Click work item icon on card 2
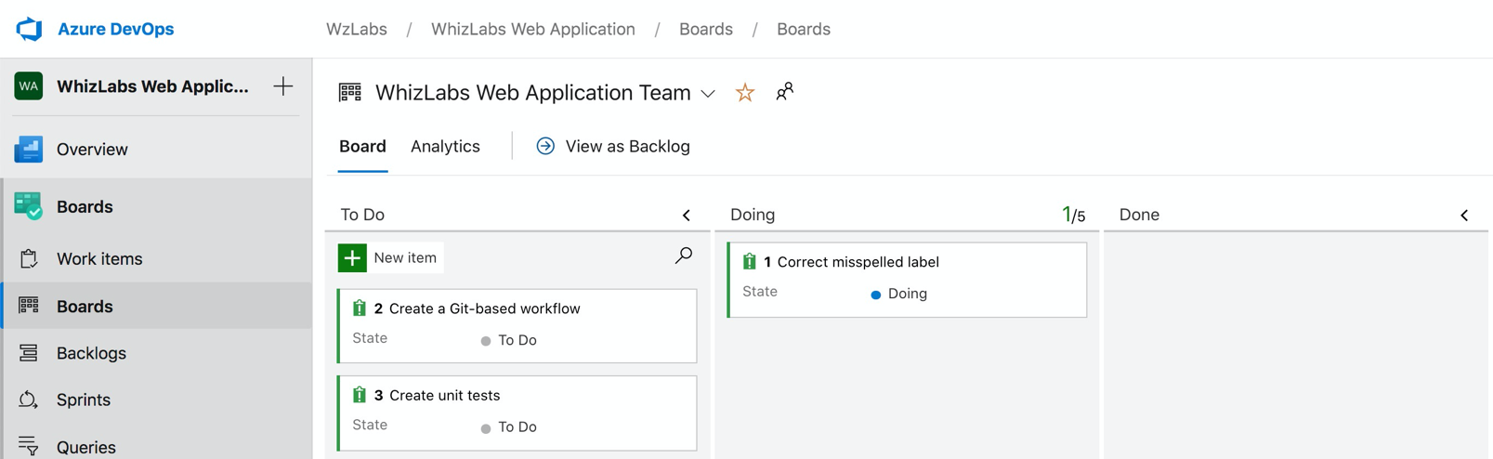 [x=360, y=308]
